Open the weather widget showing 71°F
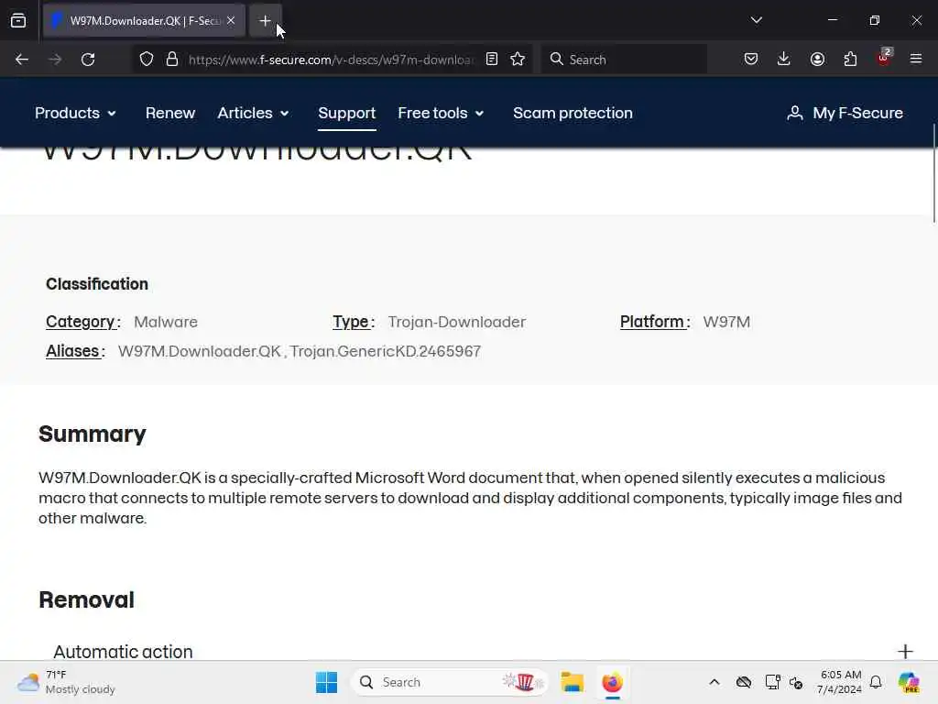 pos(66,682)
